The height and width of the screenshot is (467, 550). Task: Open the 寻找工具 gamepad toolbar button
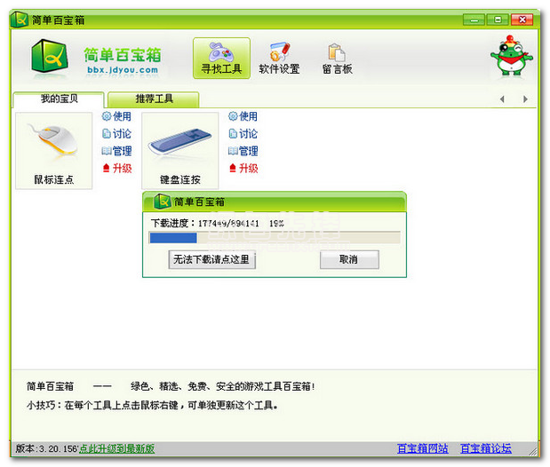221,59
